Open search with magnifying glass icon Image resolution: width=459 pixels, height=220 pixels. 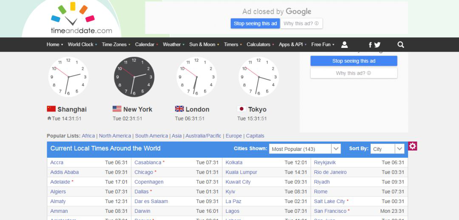401,45
